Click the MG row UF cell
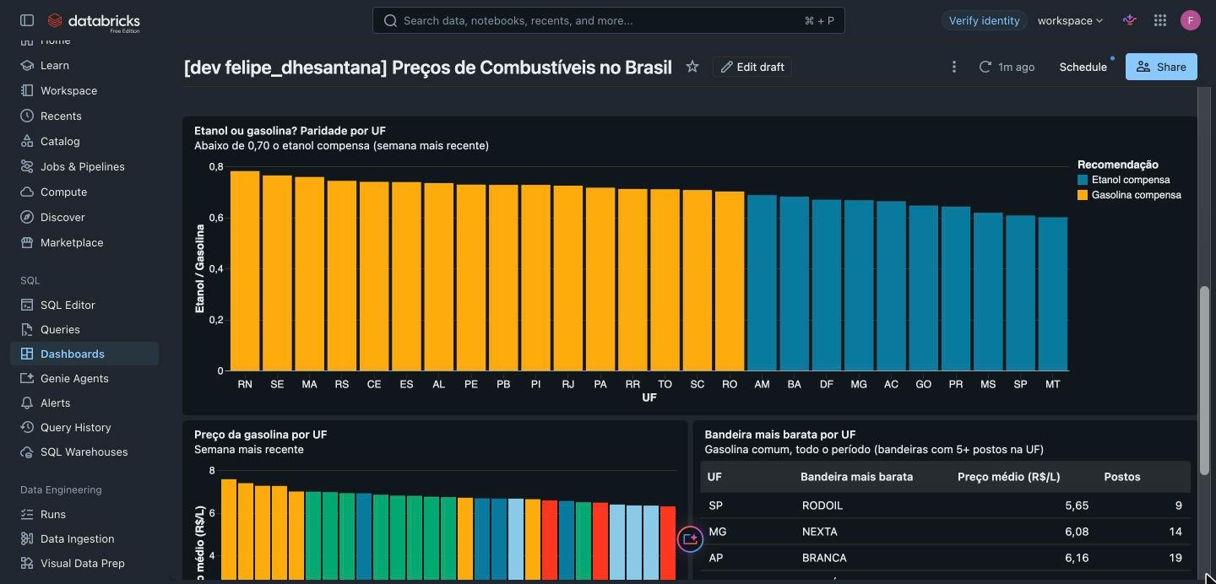Image resolution: width=1216 pixels, height=584 pixels. (718, 532)
